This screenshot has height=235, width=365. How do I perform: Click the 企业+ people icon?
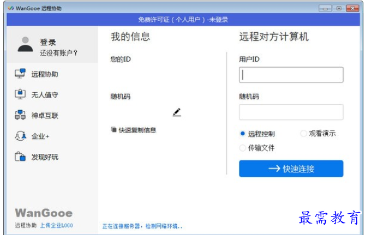tap(20, 136)
